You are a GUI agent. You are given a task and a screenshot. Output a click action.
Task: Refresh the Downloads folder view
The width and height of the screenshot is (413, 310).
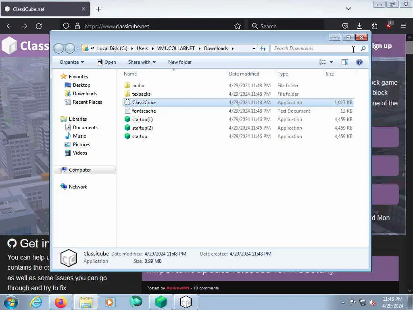[263, 48]
